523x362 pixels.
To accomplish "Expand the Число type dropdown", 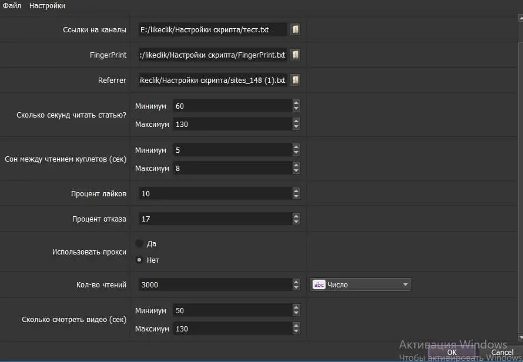I will [405, 284].
